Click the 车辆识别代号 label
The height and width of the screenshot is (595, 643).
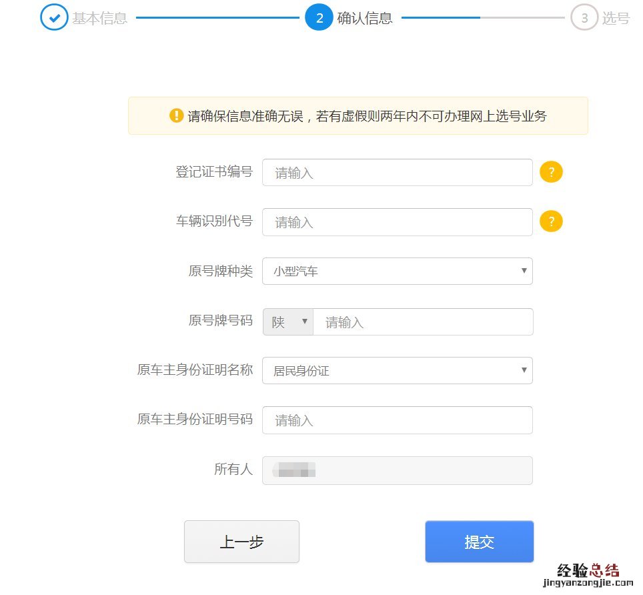[214, 221]
